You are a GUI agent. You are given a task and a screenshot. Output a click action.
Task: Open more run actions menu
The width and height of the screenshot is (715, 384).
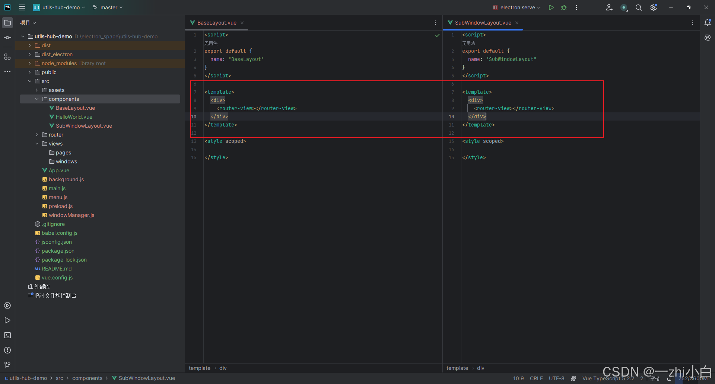pyautogui.click(x=576, y=7)
